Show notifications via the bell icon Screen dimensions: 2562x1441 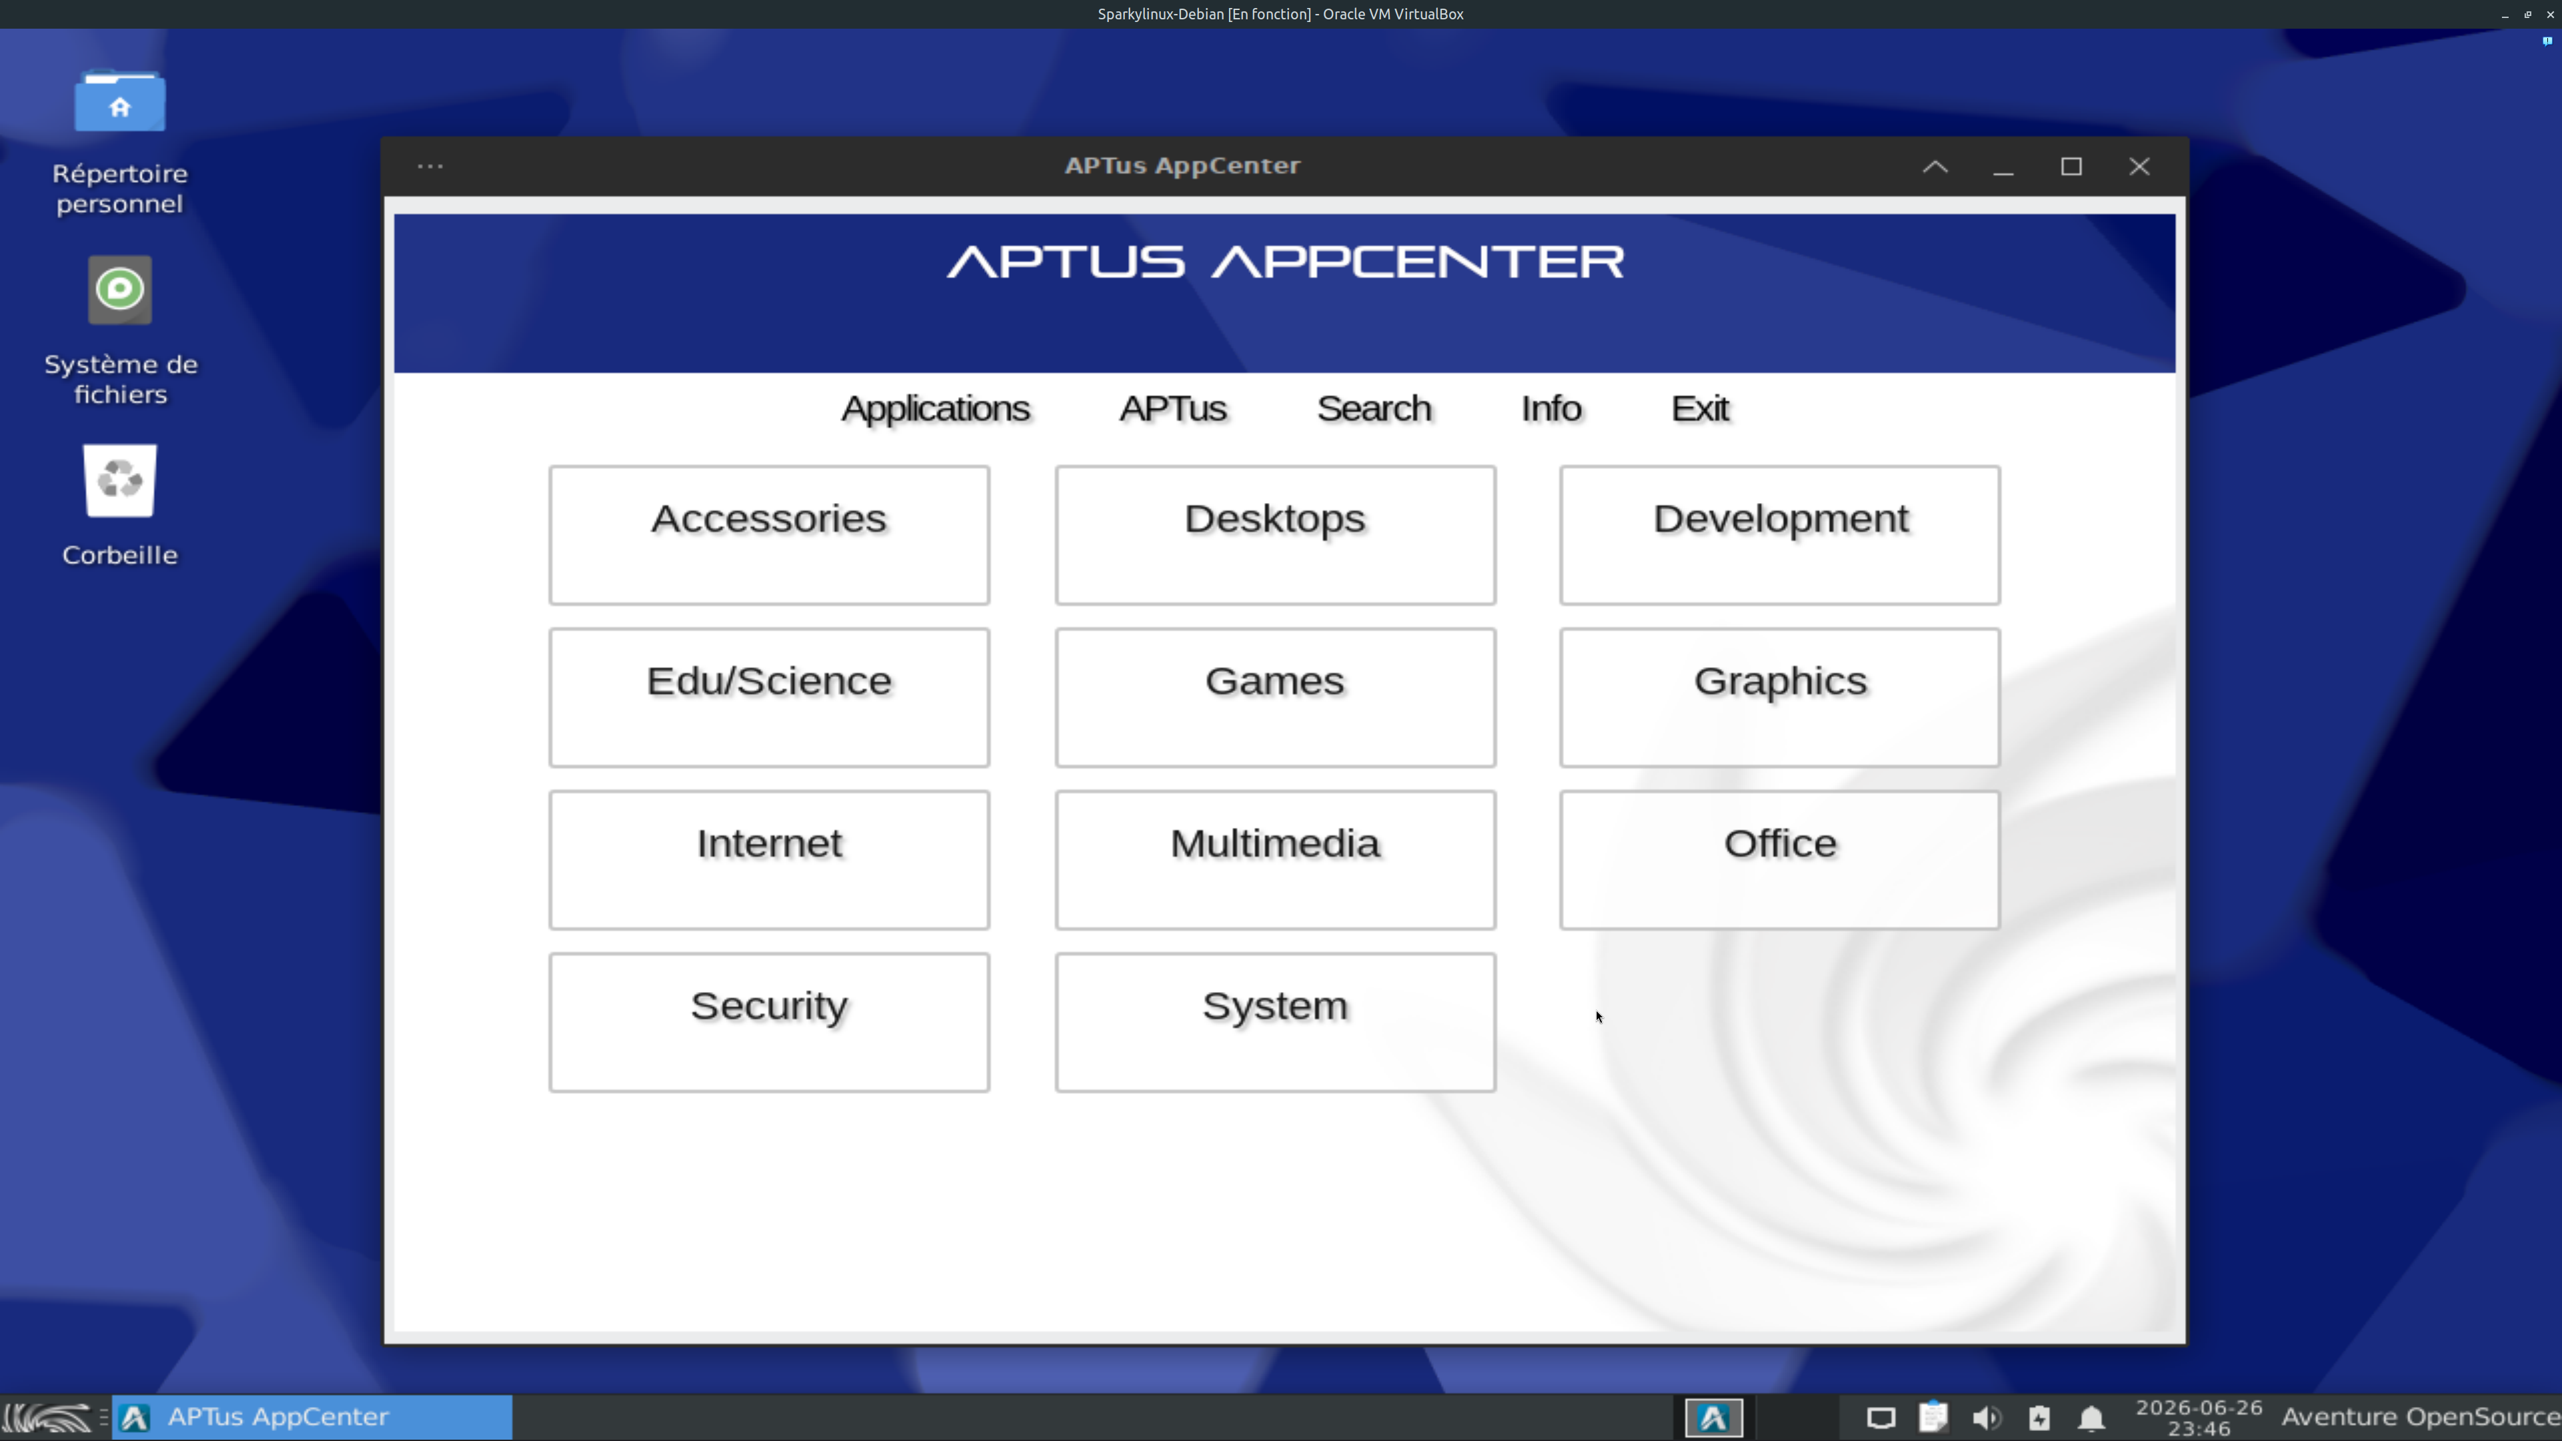pos(2092,1417)
